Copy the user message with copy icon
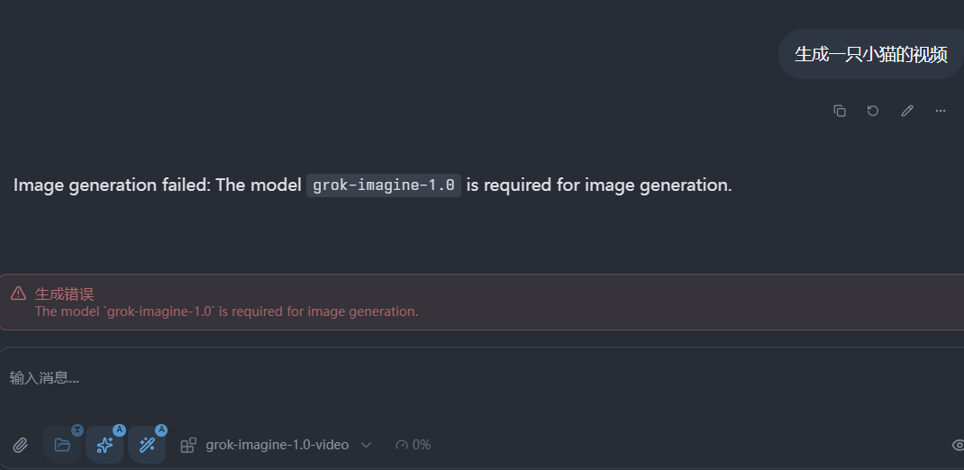The image size is (964, 470). (840, 111)
